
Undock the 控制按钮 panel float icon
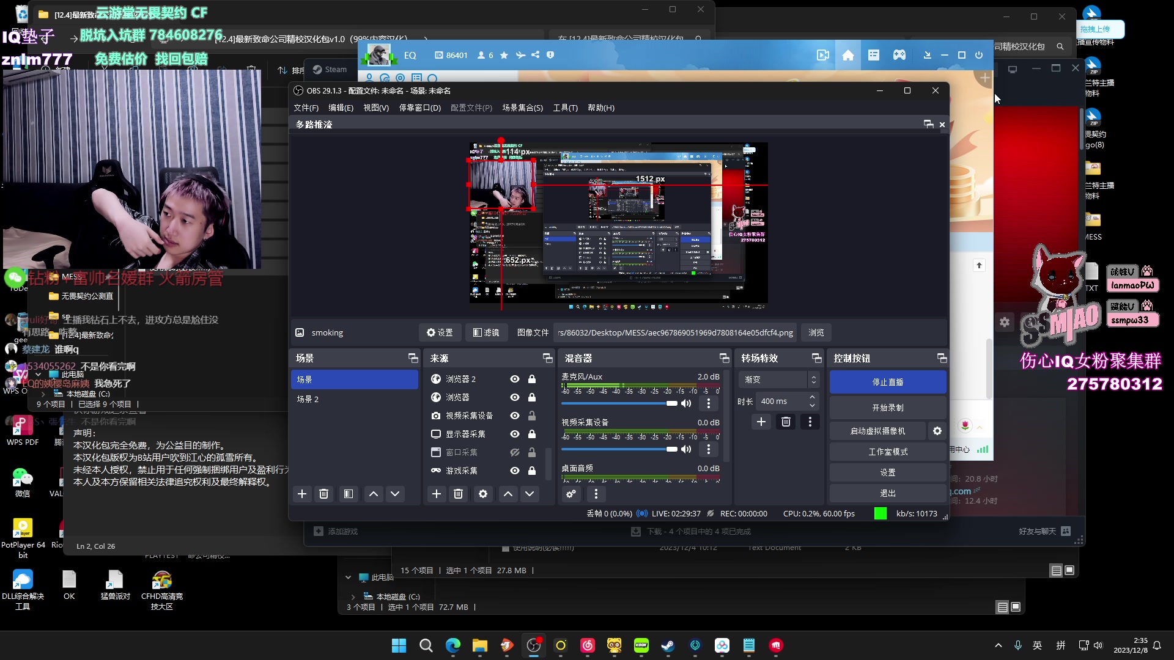coord(942,358)
